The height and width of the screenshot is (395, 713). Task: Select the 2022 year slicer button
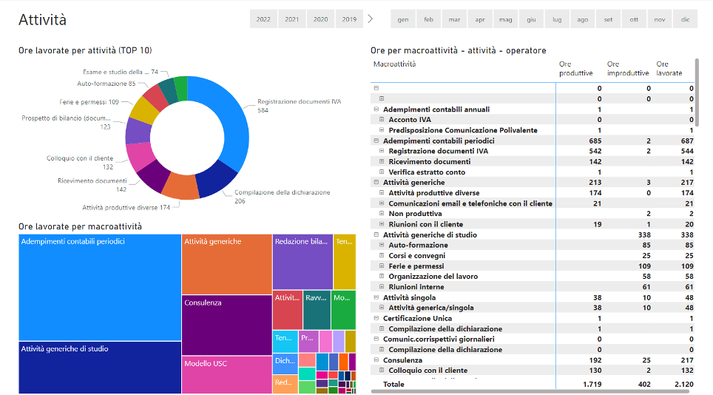point(263,19)
